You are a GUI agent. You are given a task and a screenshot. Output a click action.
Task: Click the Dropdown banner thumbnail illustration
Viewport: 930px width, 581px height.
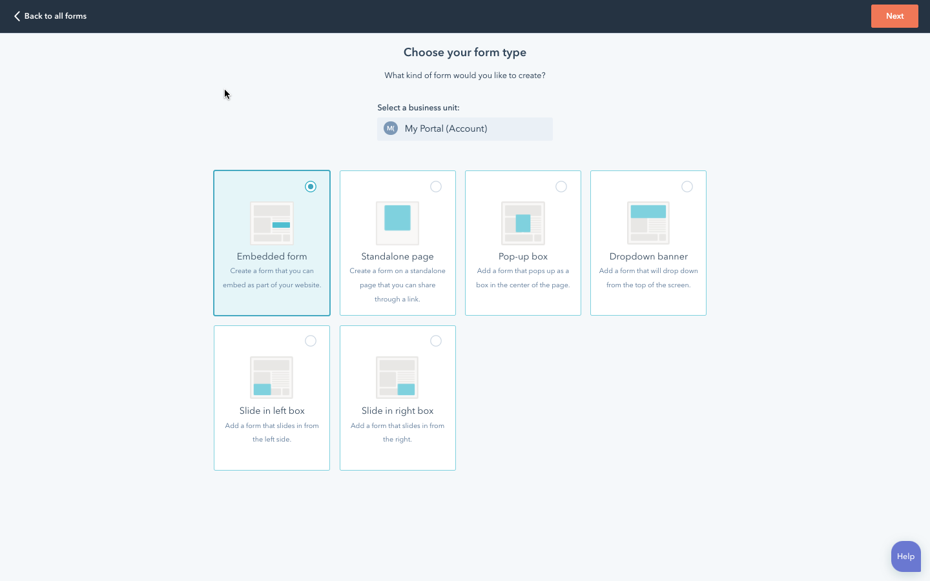(648, 223)
